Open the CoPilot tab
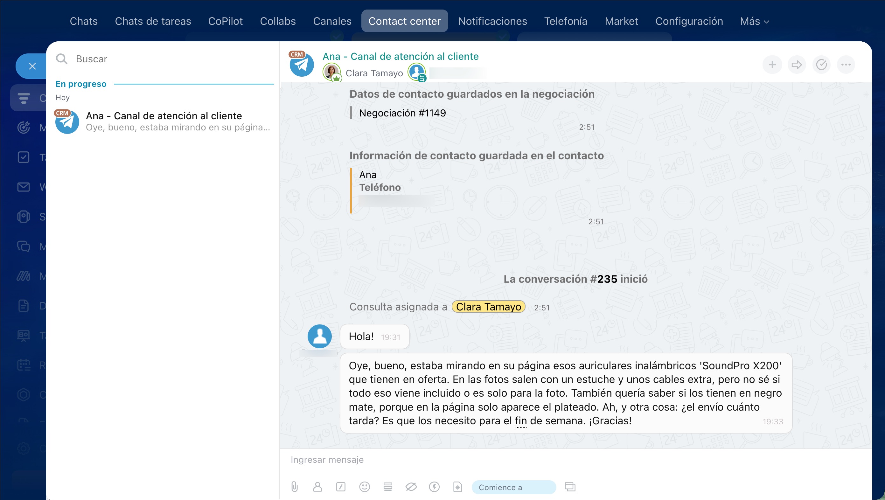Viewport: 885px width, 500px height. tap(225, 21)
